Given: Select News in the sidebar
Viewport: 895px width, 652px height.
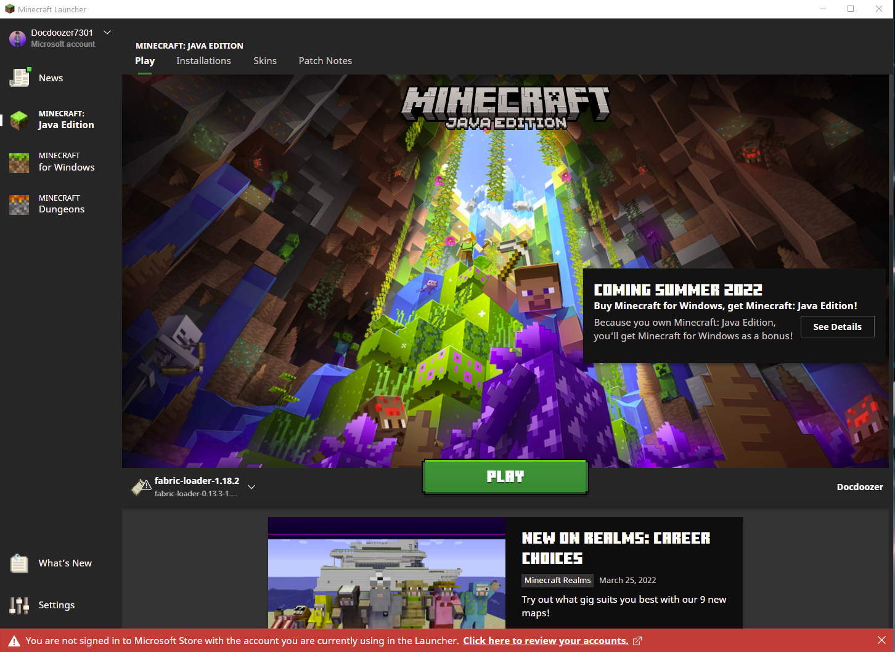Looking at the screenshot, I should click(61, 78).
